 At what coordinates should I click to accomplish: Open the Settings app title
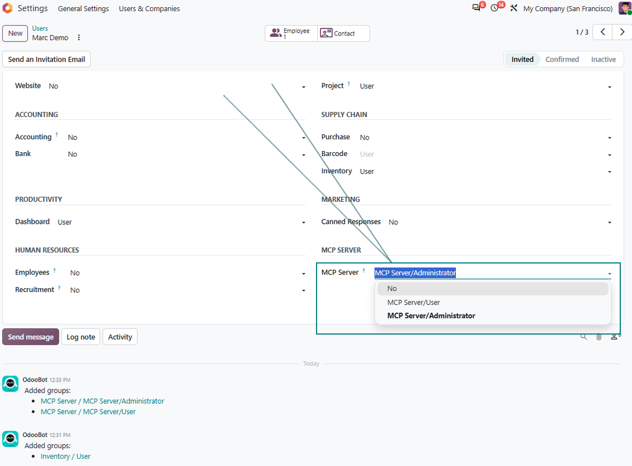click(x=32, y=8)
